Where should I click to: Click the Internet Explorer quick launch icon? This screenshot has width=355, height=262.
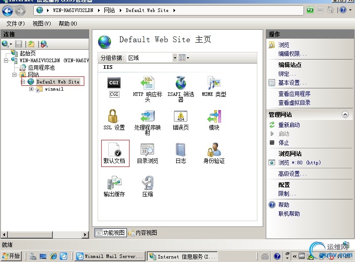(x=54, y=256)
